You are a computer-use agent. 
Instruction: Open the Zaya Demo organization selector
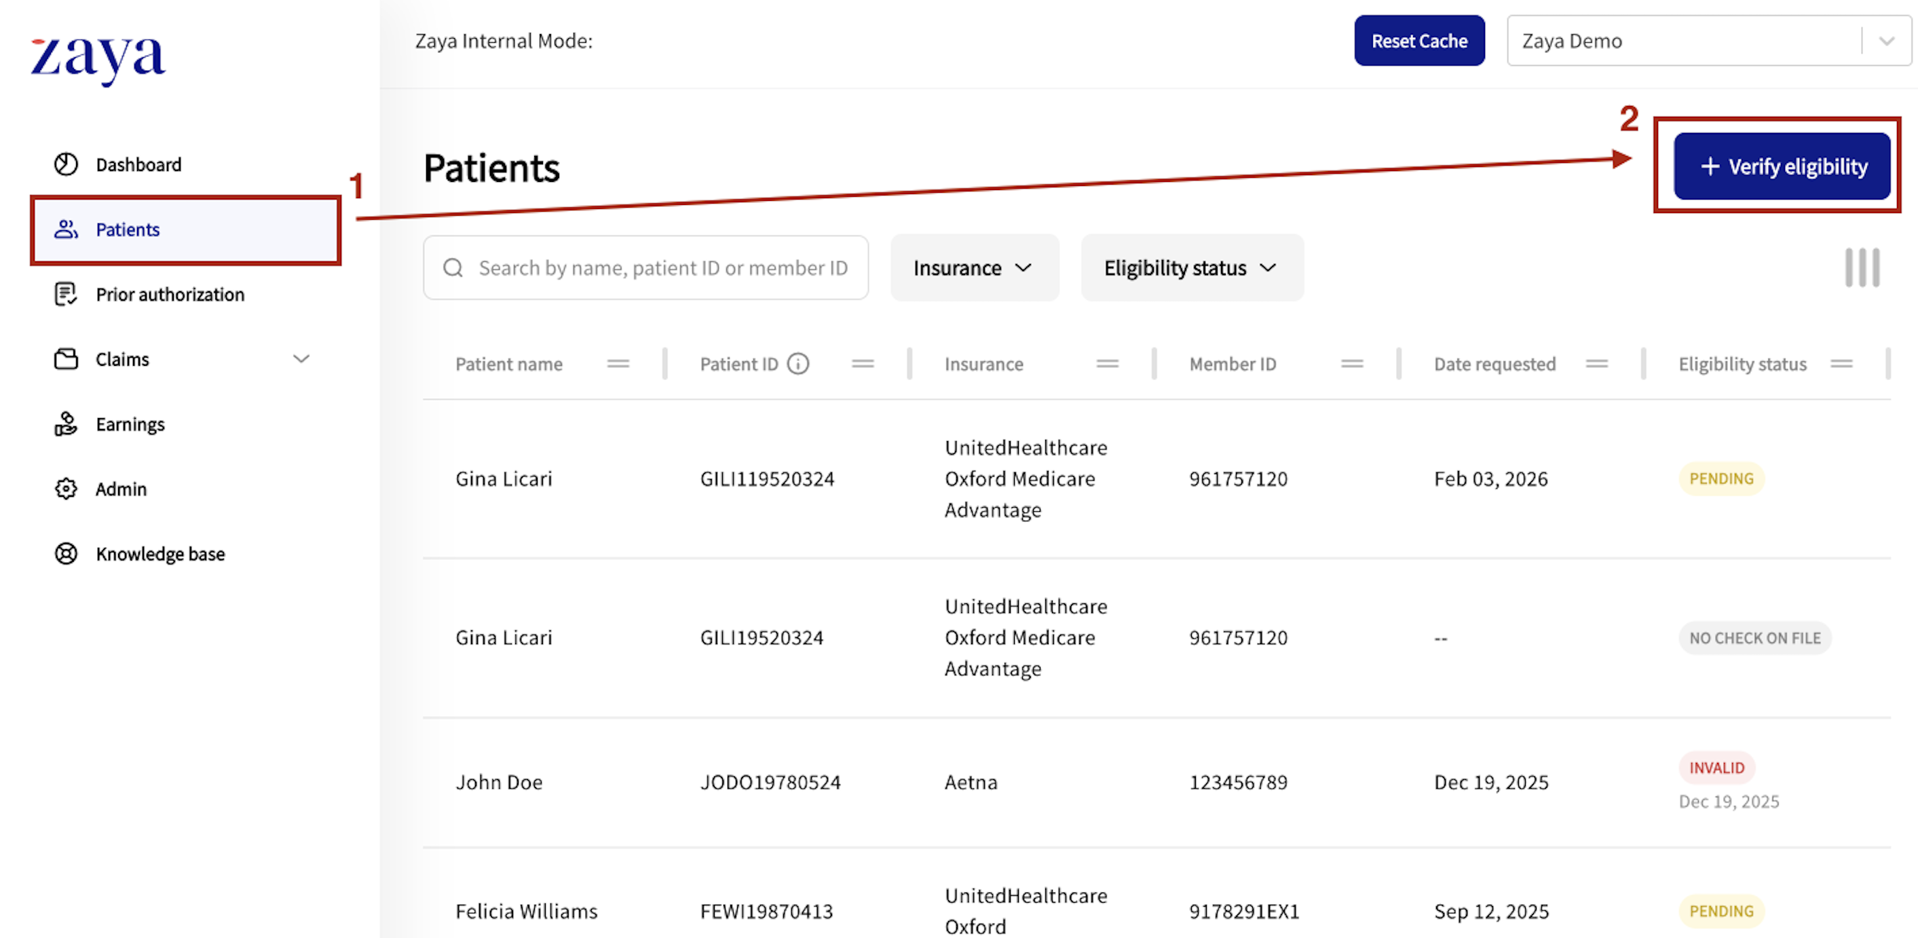click(1708, 41)
